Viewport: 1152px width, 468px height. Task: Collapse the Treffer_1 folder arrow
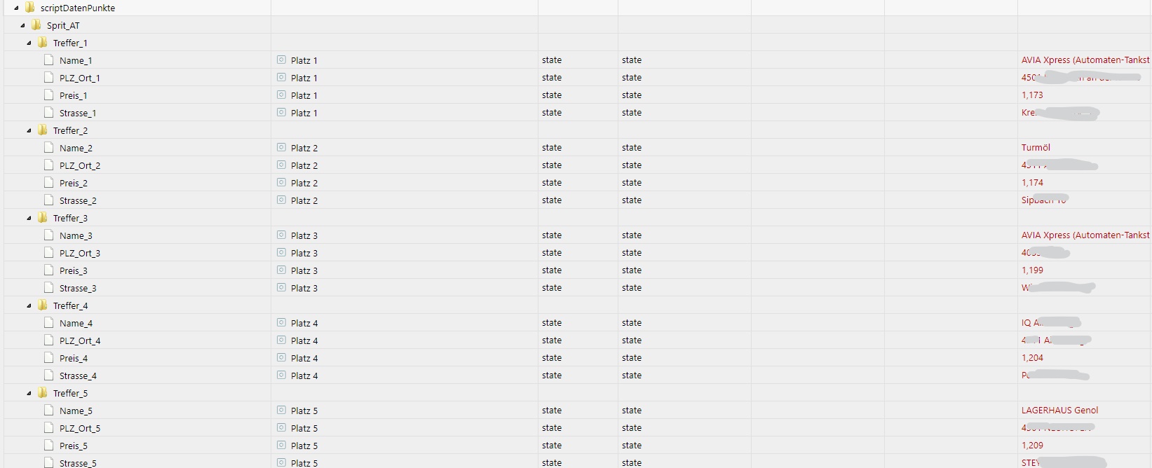click(29, 43)
